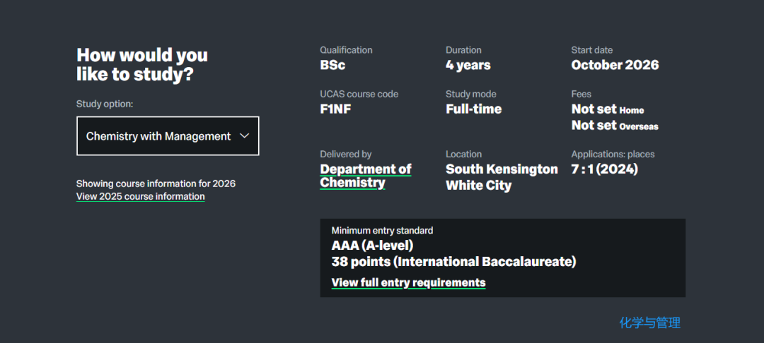Click the October 2026 start date
Image resolution: width=764 pixels, height=343 pixels.
click(x=615, y=65)
